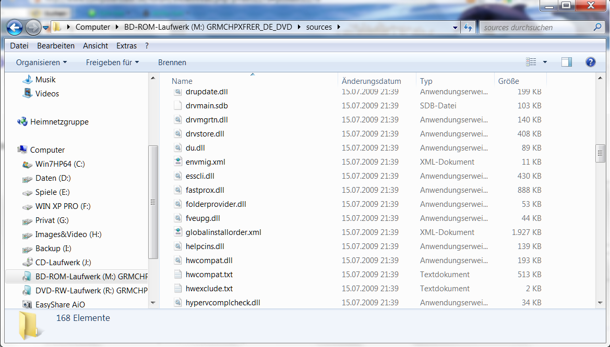Open the Extras menu
The image size is (610, 347).
pos(126,45)
